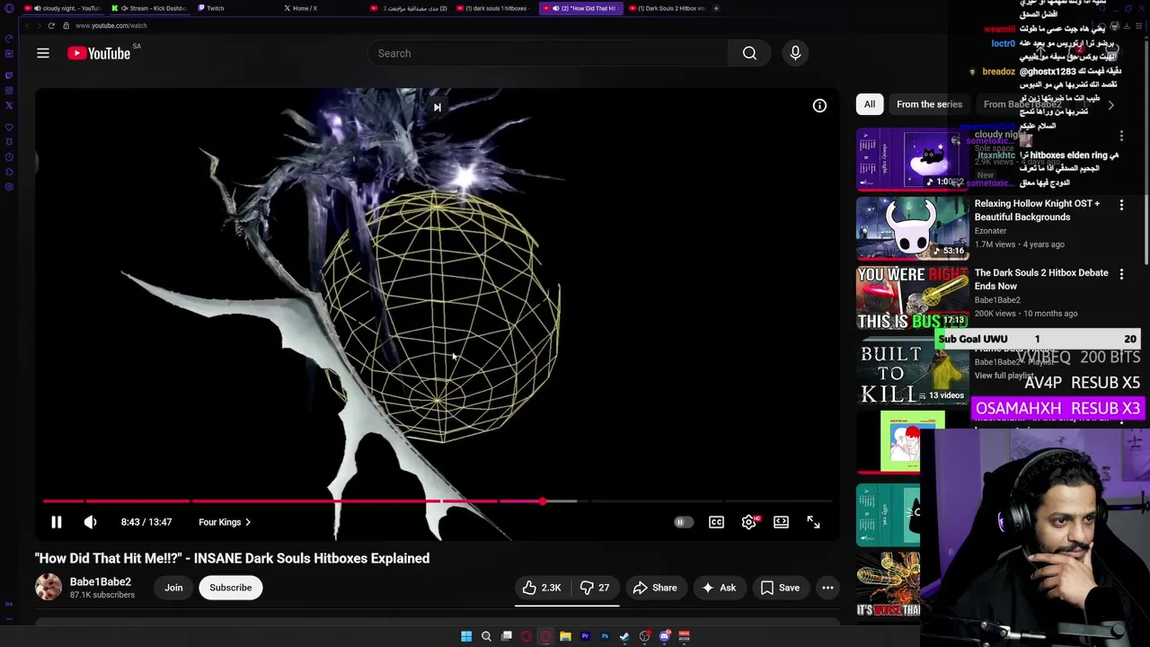Switch to the Stream - Kick Dashboard tab
This screenshot has height=647, width=1150.
(151, 8)
